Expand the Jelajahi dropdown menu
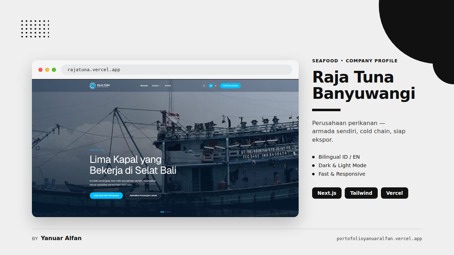454x255 pixels. (x=156, y=86)
